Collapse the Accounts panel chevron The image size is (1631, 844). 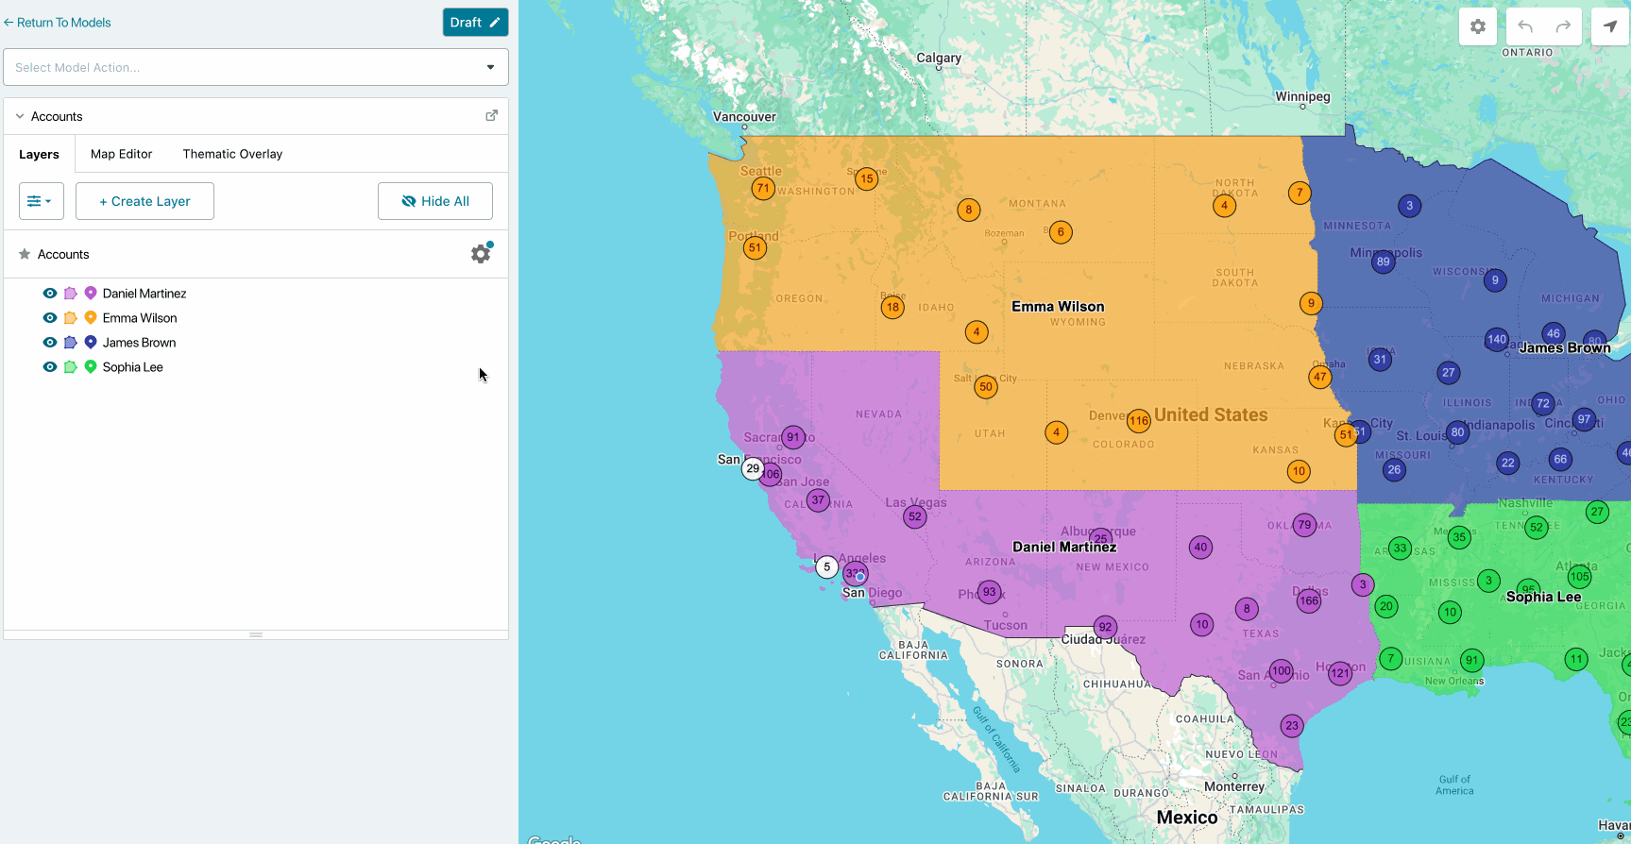[x=20, y=116]
